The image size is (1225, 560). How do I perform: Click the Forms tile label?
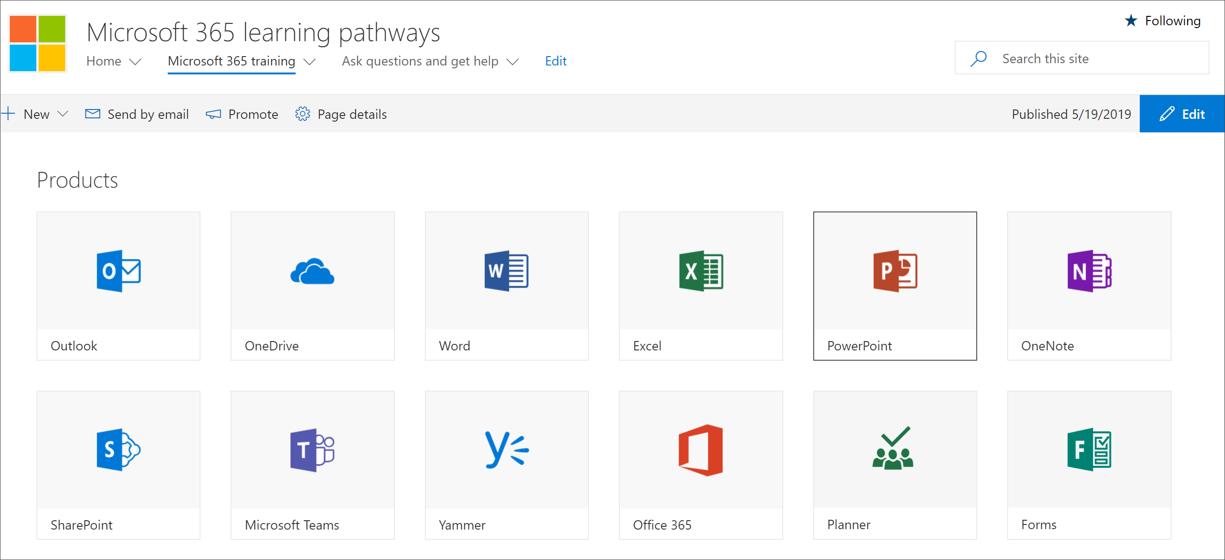click(1039, 524)
